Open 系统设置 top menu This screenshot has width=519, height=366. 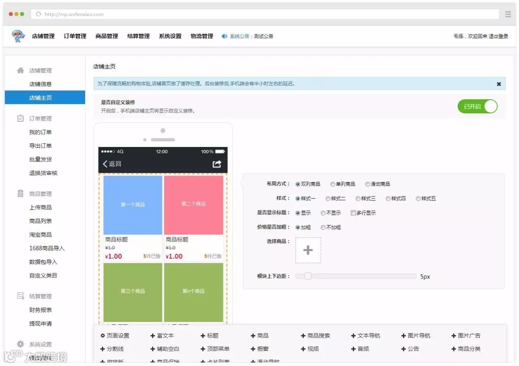coord(170,36)
